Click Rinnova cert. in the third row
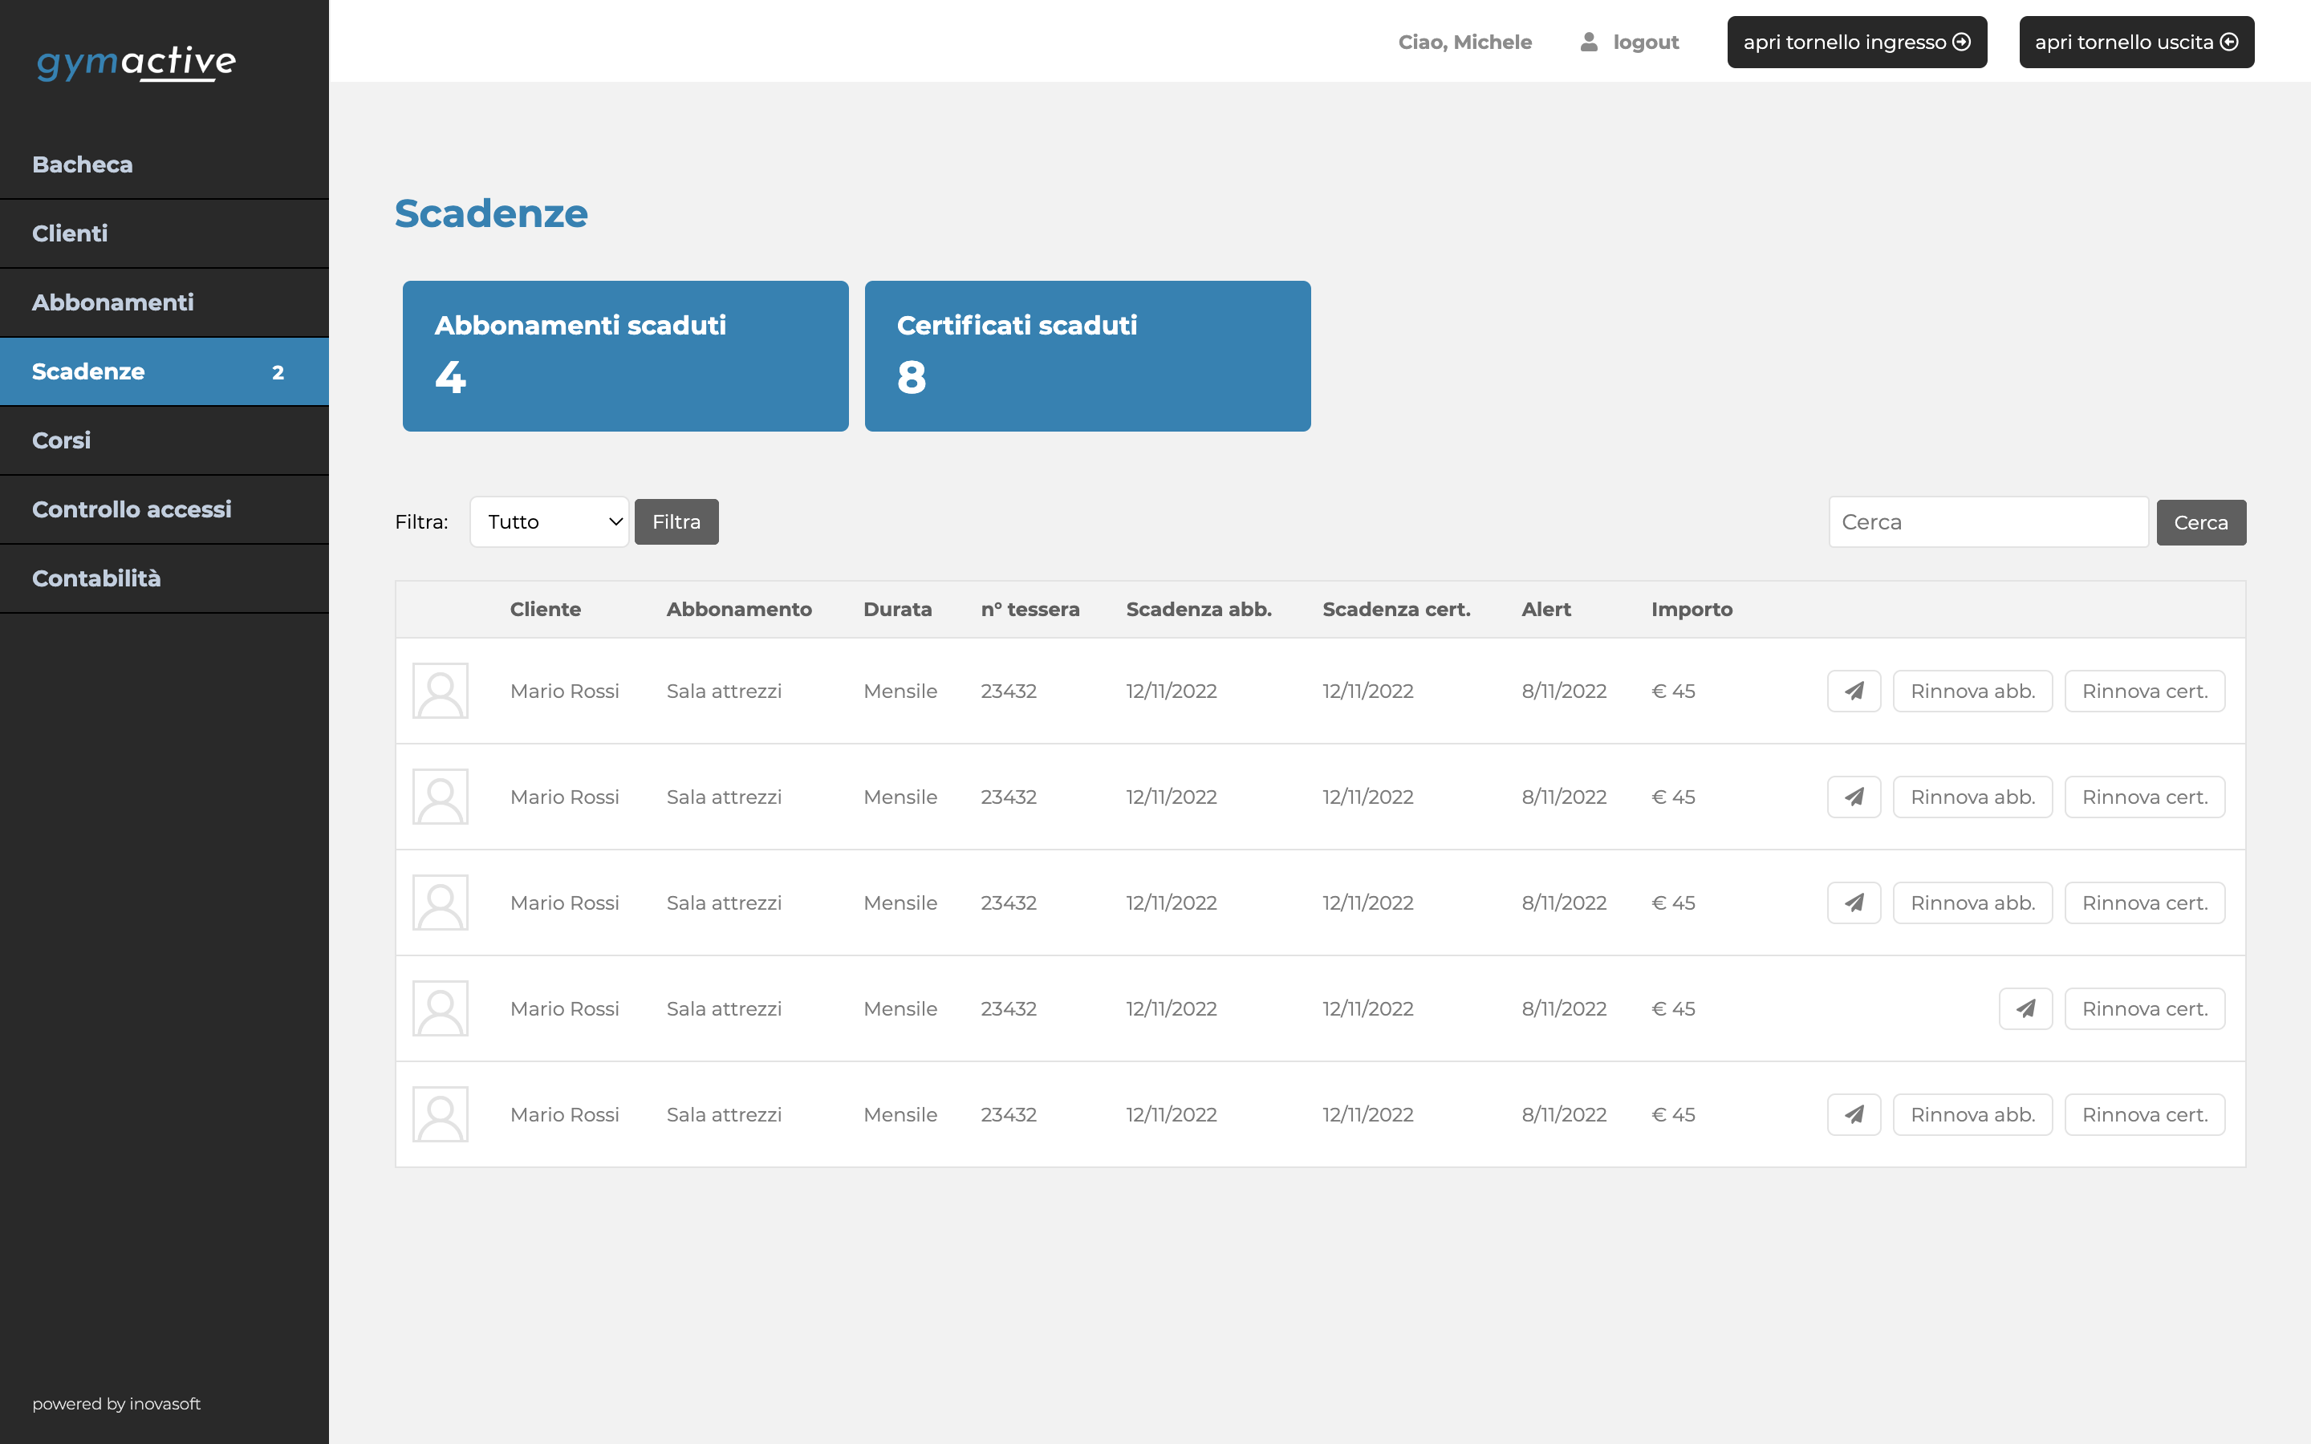2311x1444 pixels. coord(2145,903)
